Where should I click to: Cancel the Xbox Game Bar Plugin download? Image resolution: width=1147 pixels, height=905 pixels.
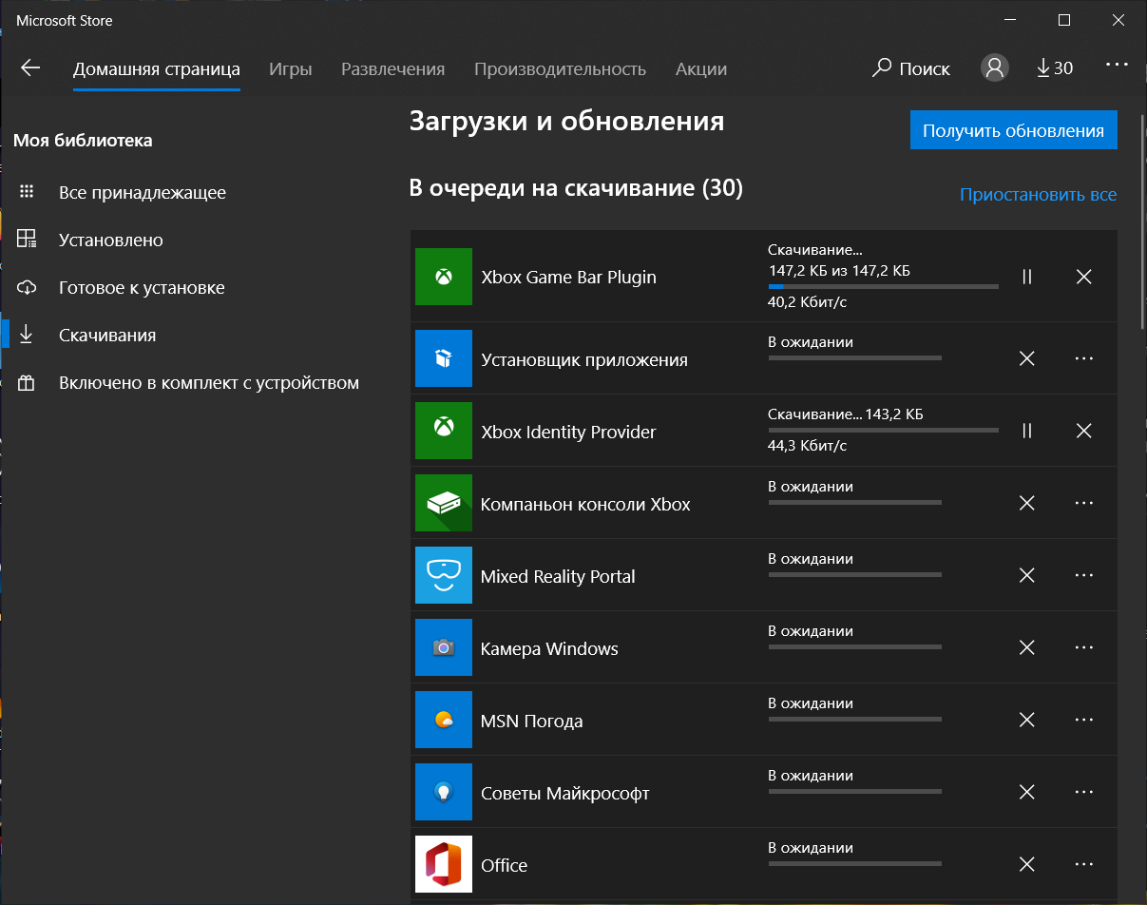click(x=1083, y=277)
